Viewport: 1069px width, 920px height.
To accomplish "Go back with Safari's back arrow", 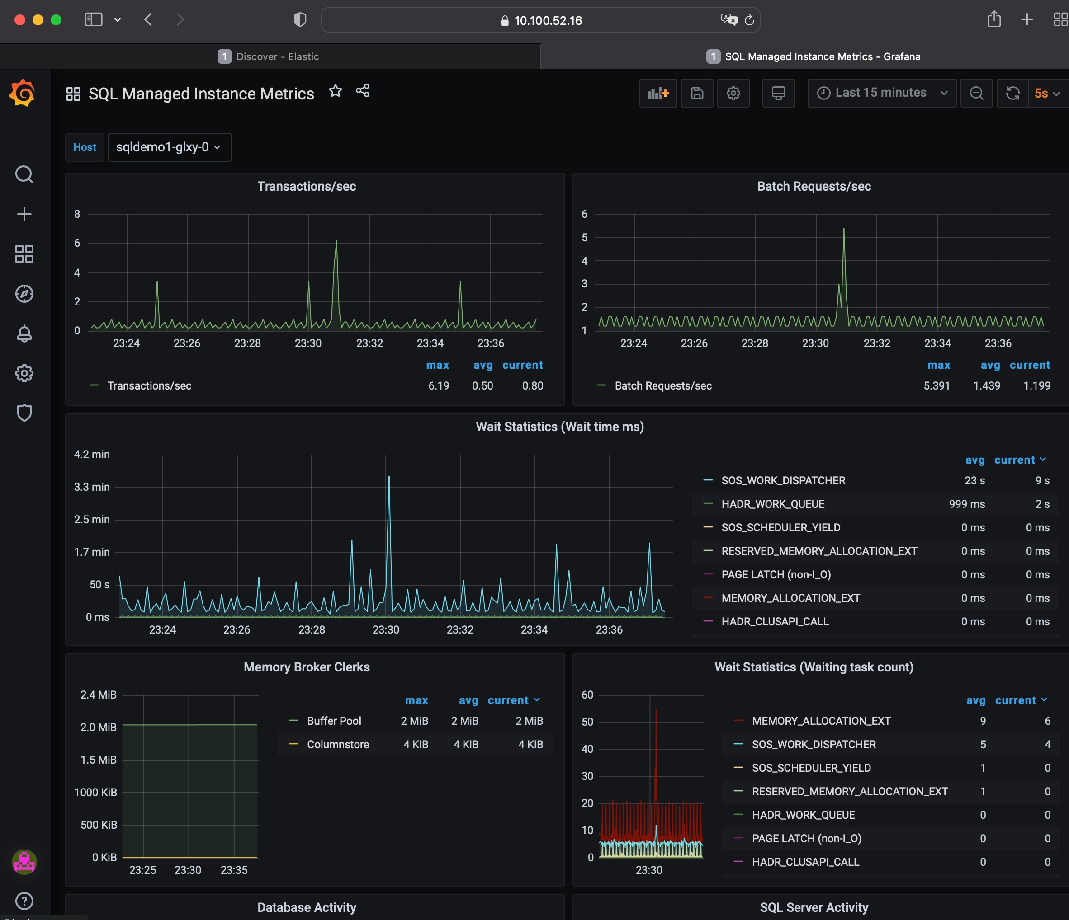I will point(148,20).
